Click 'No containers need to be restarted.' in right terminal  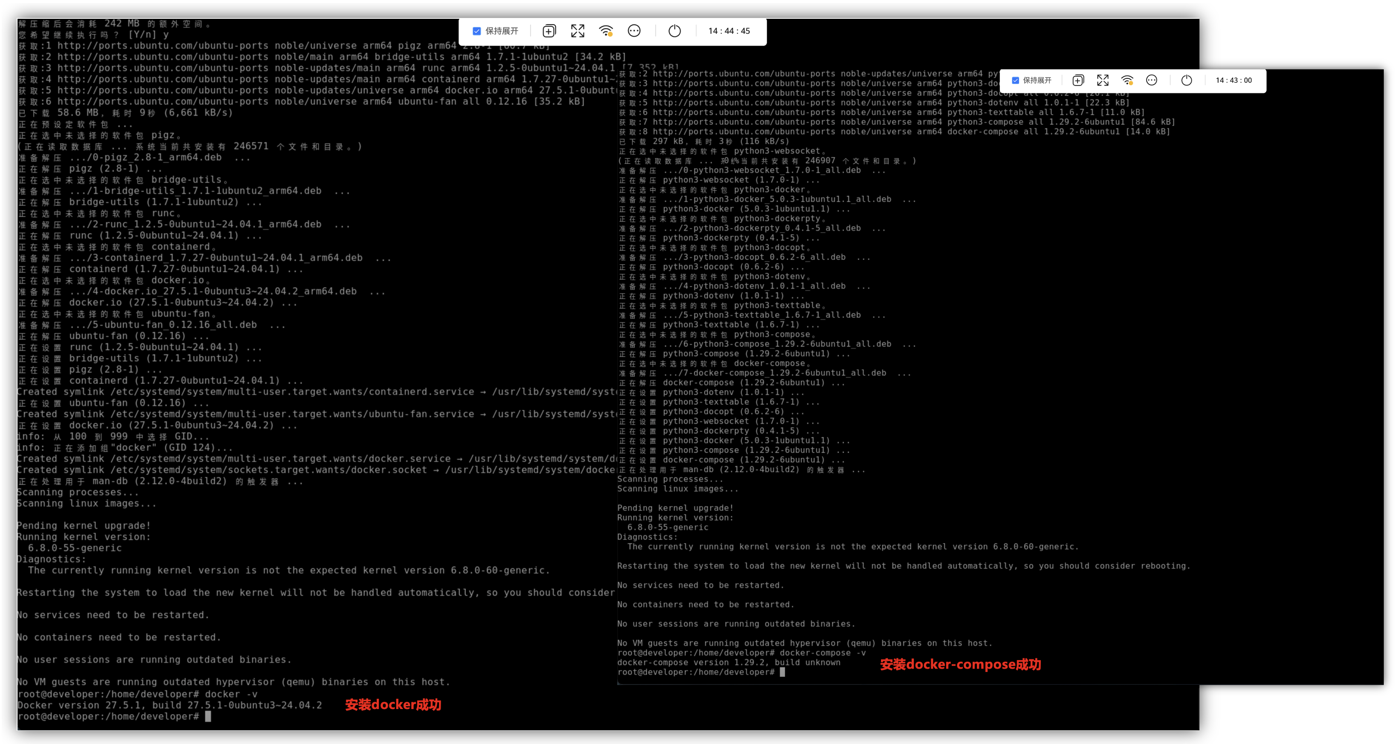[x=705, y=605]
